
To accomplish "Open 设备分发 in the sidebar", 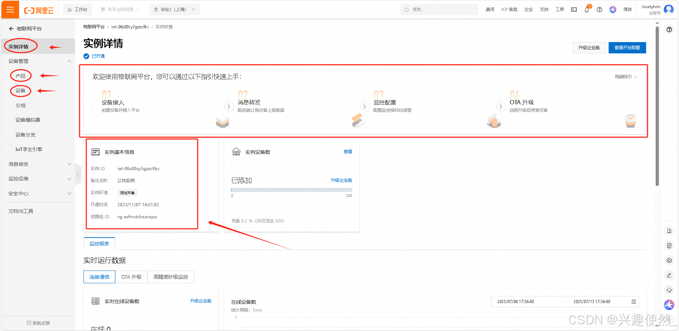I will click(x=25, y=135).
